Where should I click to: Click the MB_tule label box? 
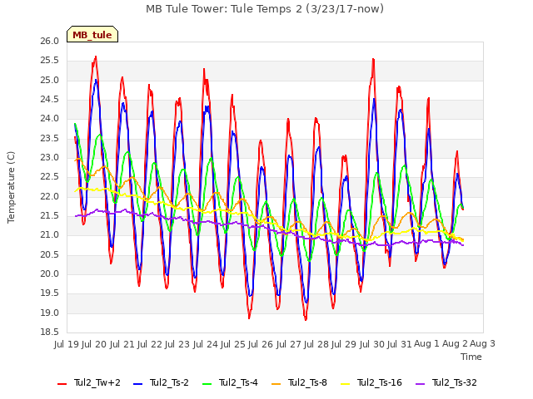coord(92,34)
